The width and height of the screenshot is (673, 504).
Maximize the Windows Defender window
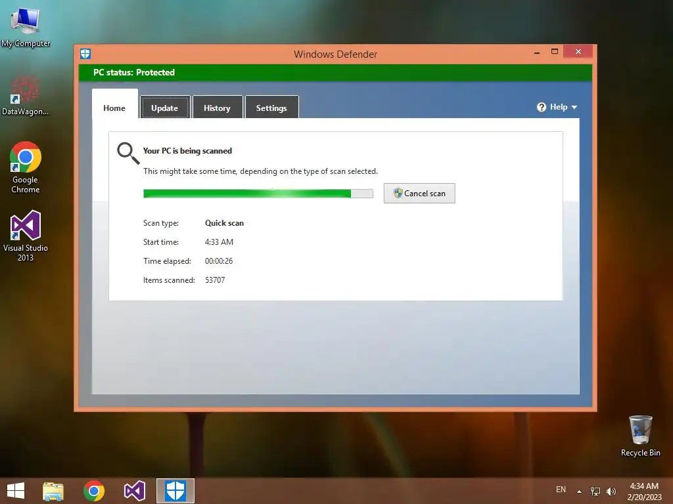point(555,51)
